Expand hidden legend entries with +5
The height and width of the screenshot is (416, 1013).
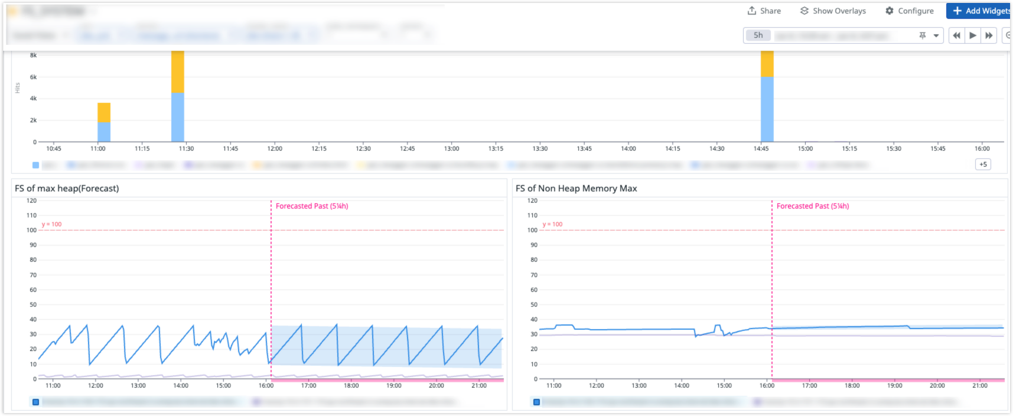click(983, 164)
